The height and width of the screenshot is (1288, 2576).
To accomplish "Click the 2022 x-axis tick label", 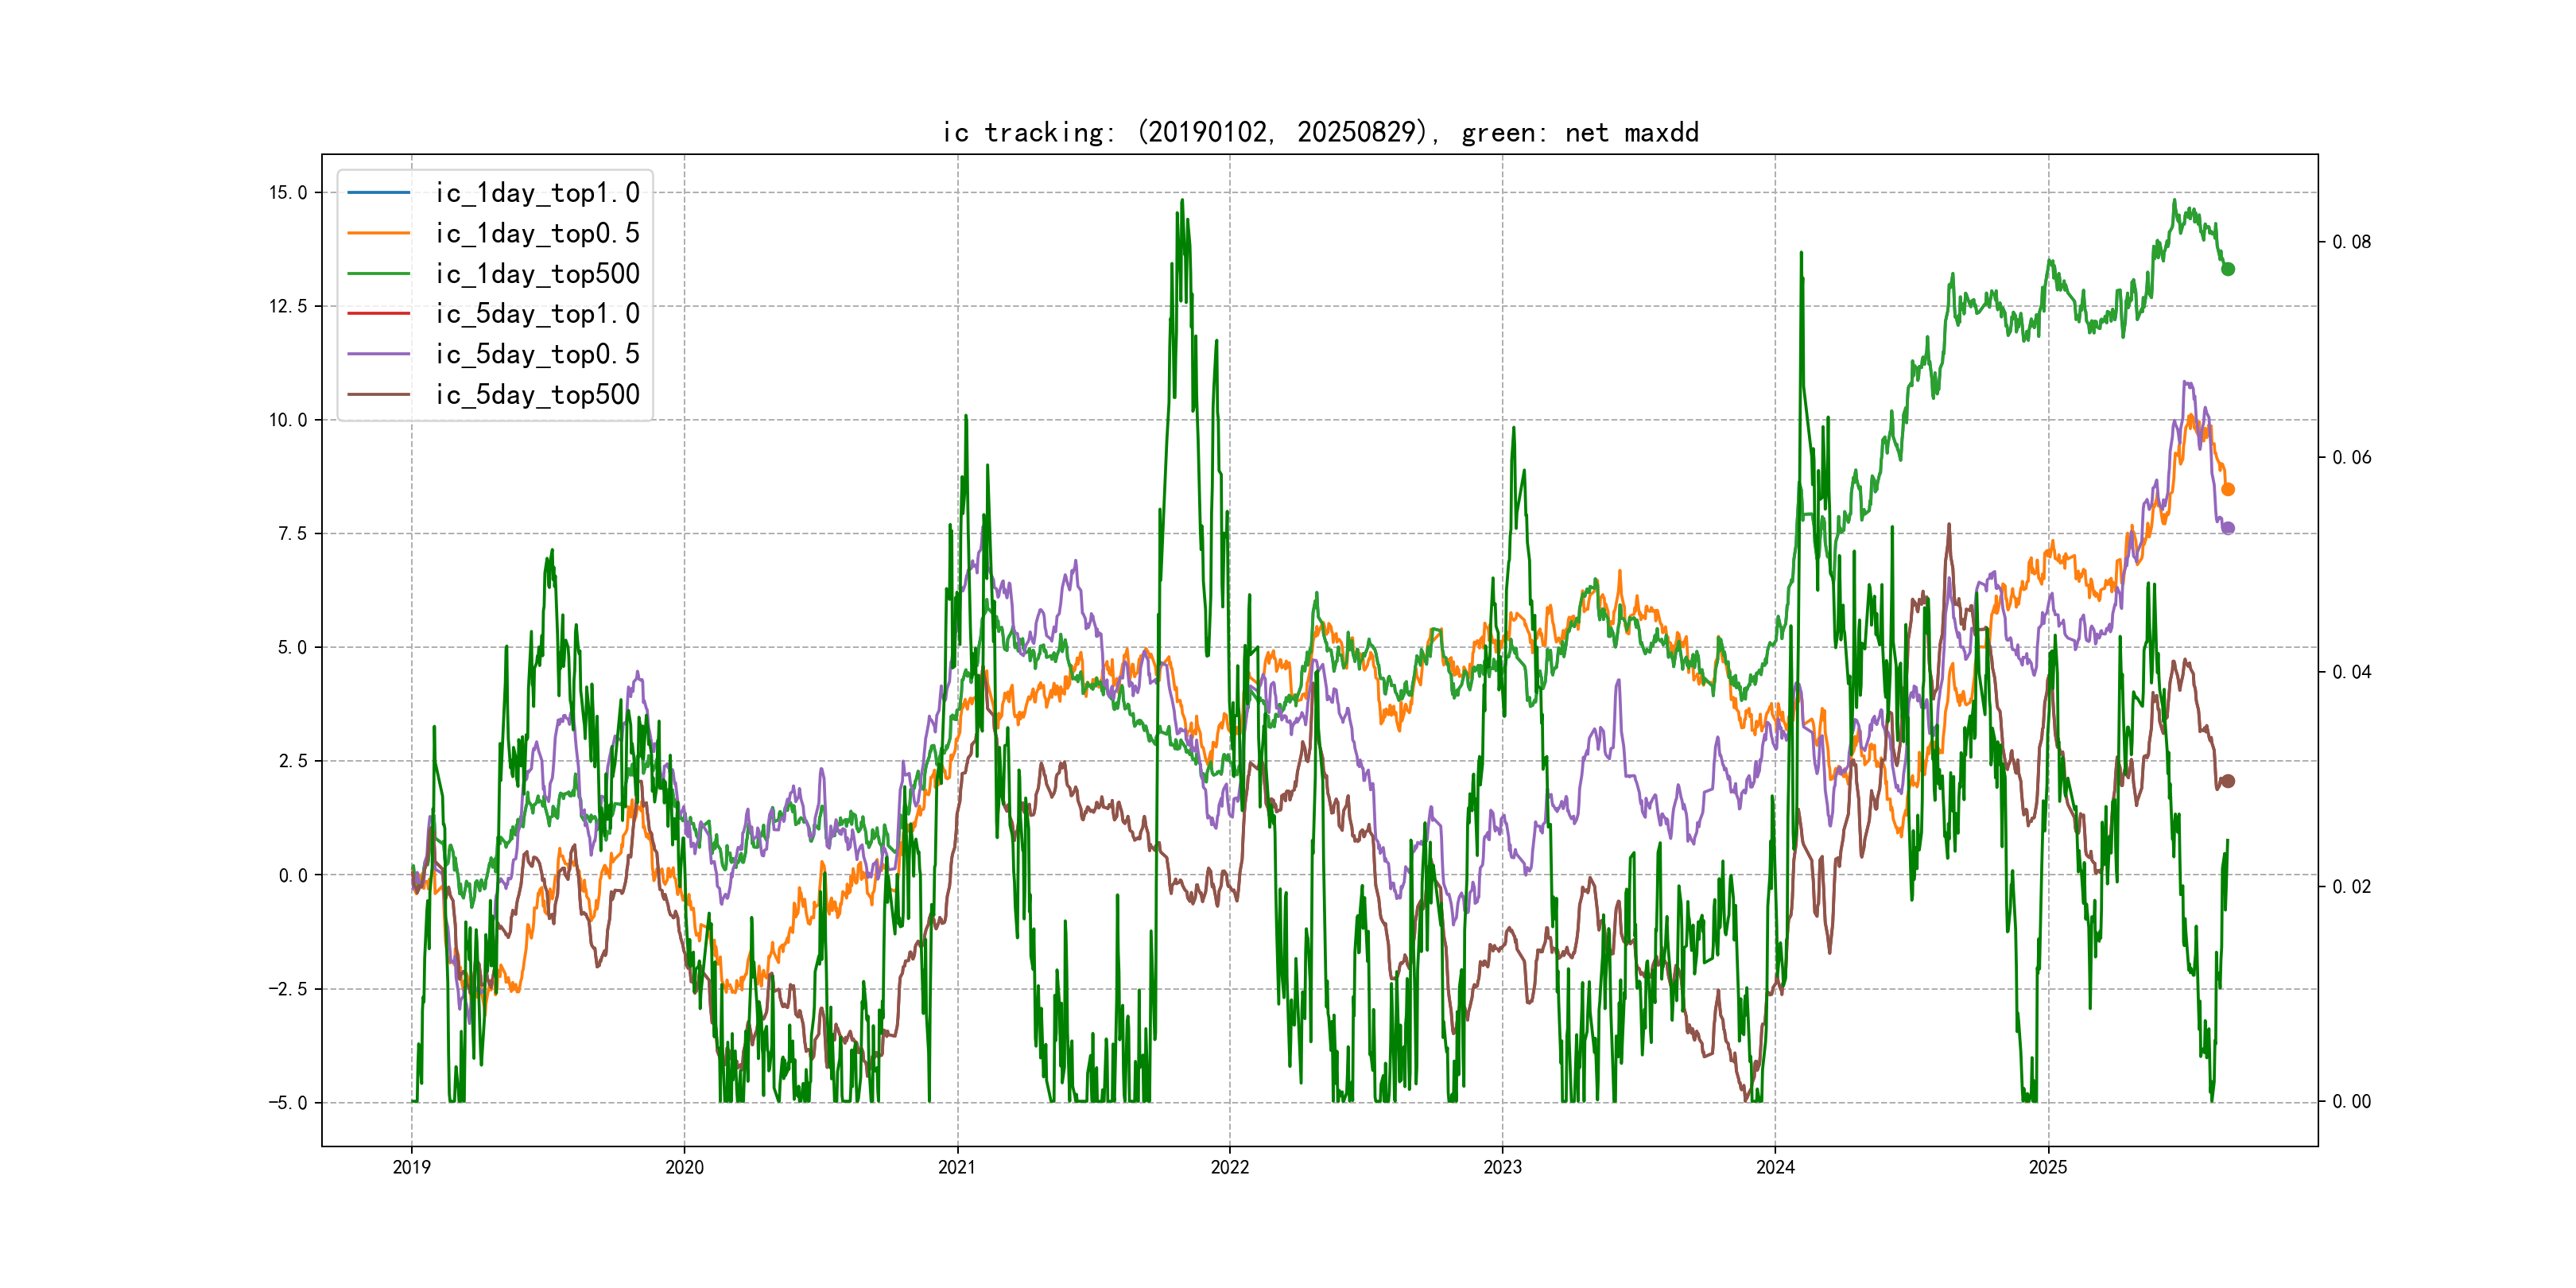I will tap(1229, 1167).
